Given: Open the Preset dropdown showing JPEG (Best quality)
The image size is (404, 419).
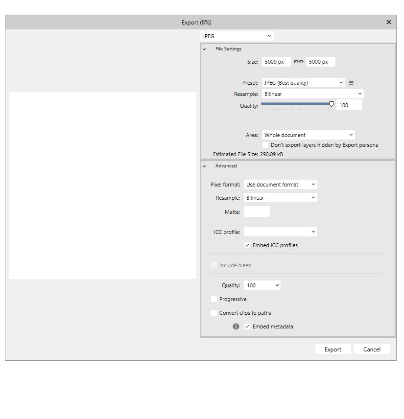Looking at the screenshot, I should (304, 83).
